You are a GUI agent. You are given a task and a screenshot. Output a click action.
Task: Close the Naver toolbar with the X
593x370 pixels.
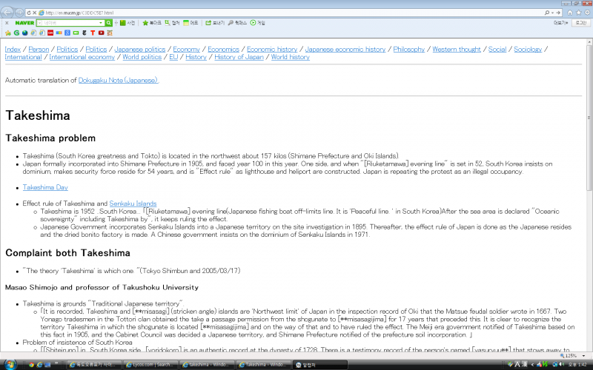[7, 23]
